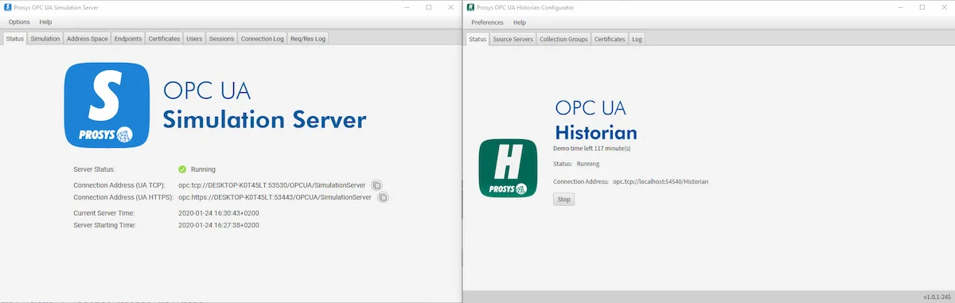The width and height of the screenshot is (955, 303).
Task: Click Simulation Server title bar app icon
Action: coord(7,7)
